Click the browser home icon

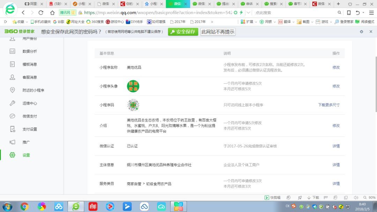point(52,13)
